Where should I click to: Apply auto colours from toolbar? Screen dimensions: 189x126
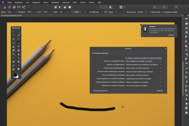point(65,7)
